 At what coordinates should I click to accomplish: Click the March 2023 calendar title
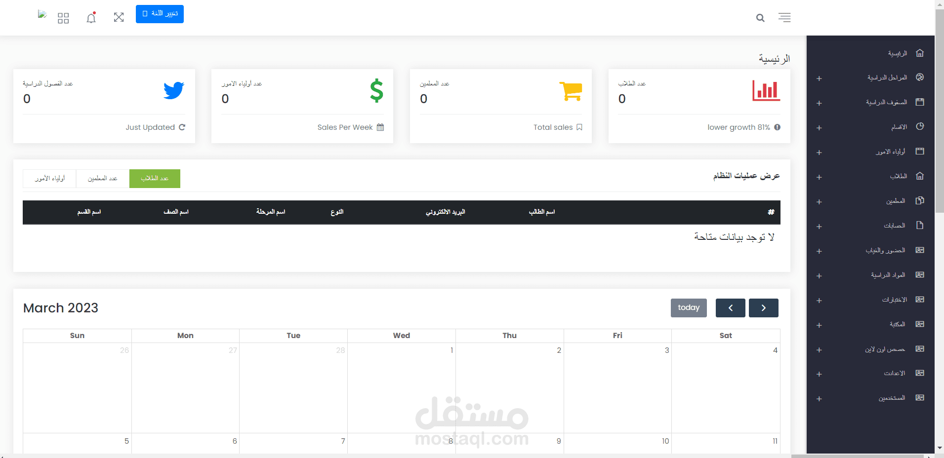pyautogui.click(x=61, y=308)
